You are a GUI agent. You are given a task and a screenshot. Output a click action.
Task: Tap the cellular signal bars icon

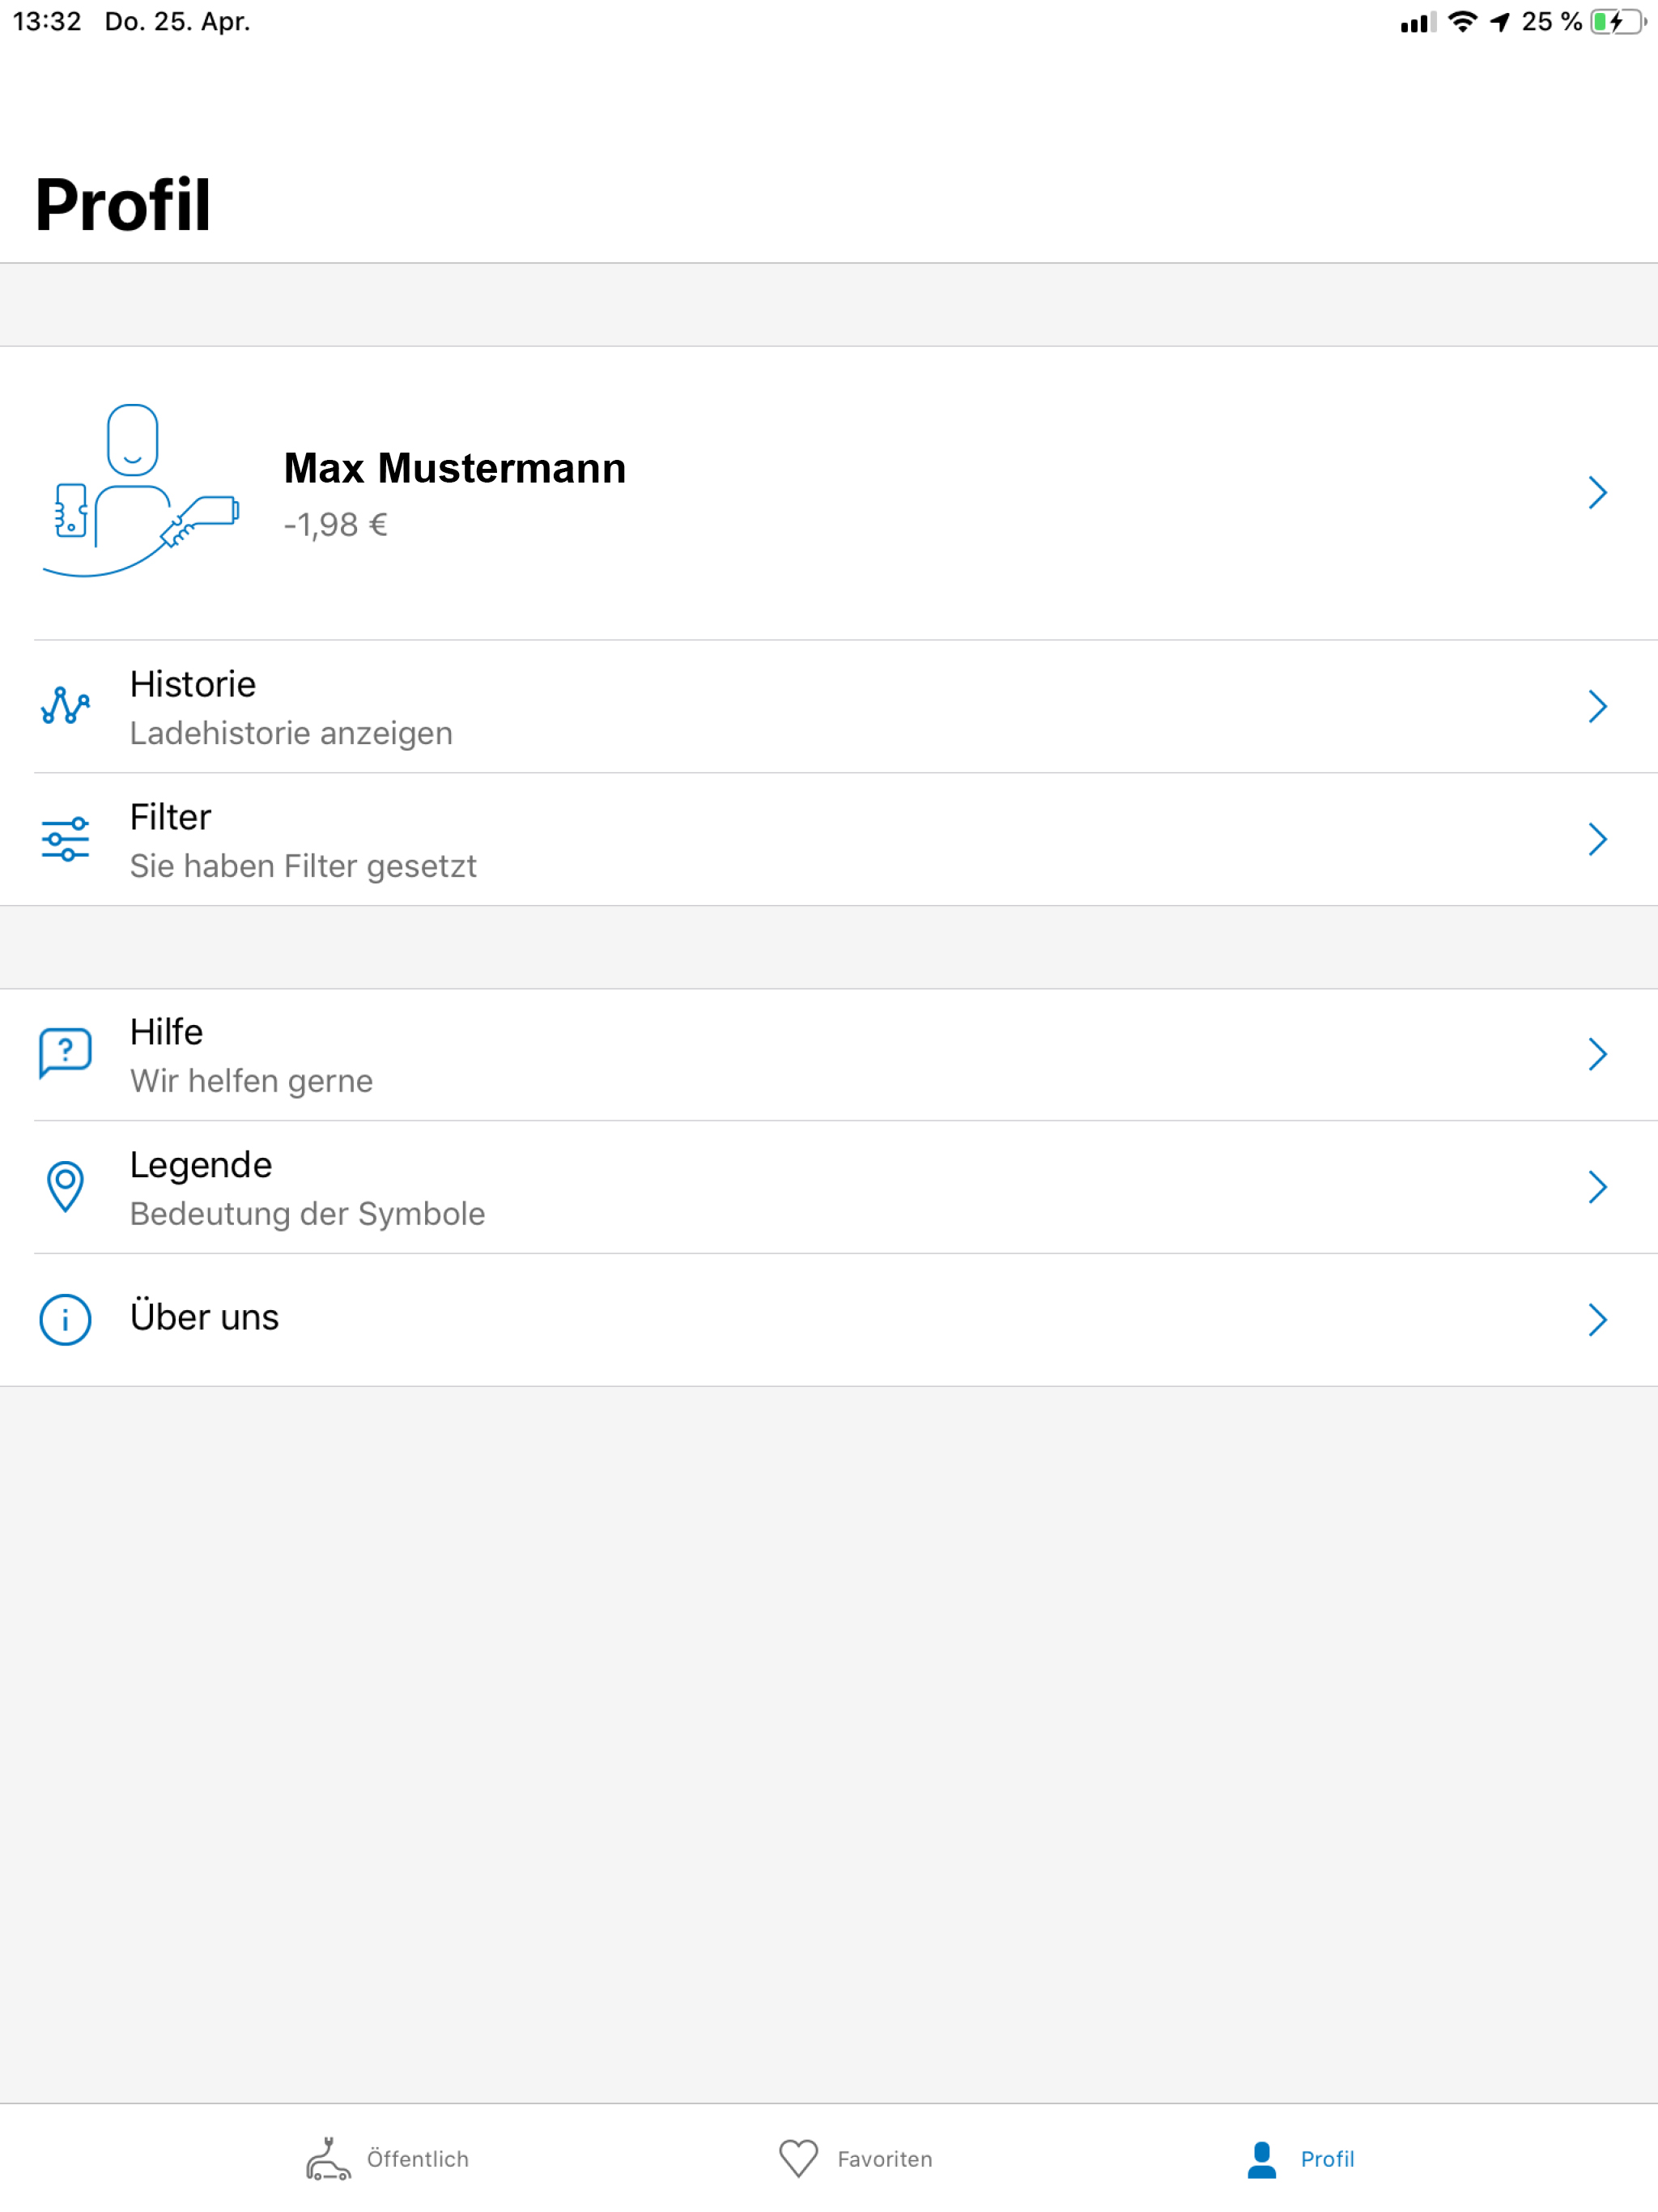1418,22
